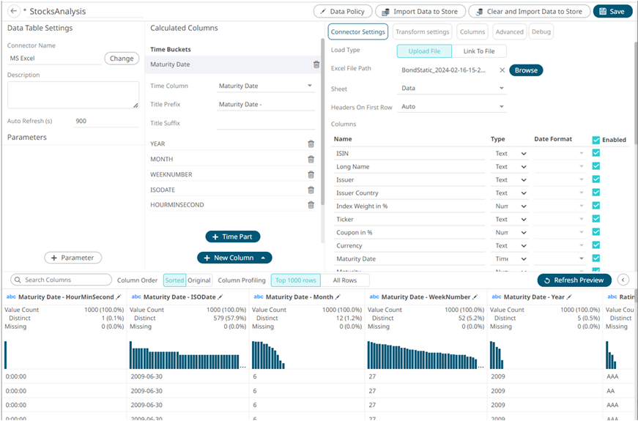The height and width of the screenshot is (421, 638).
Task: Click the back arrow next to StocksAnalysis
Action: tap(13, 11)
